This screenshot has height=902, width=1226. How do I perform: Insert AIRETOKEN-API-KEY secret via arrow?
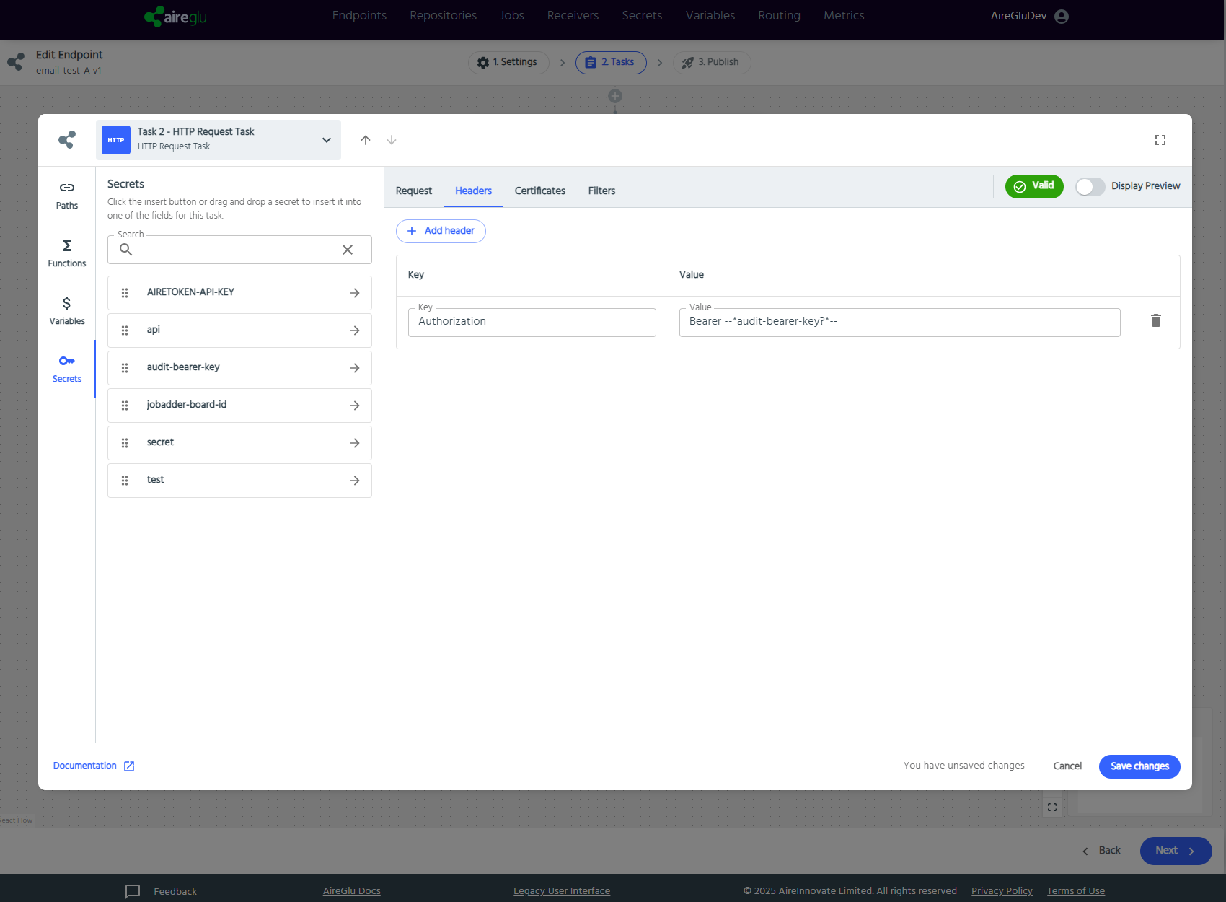(x=355, y=293)
